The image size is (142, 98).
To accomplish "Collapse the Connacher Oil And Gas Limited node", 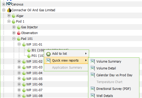I will pyautogui.click(x=4, y=10).
